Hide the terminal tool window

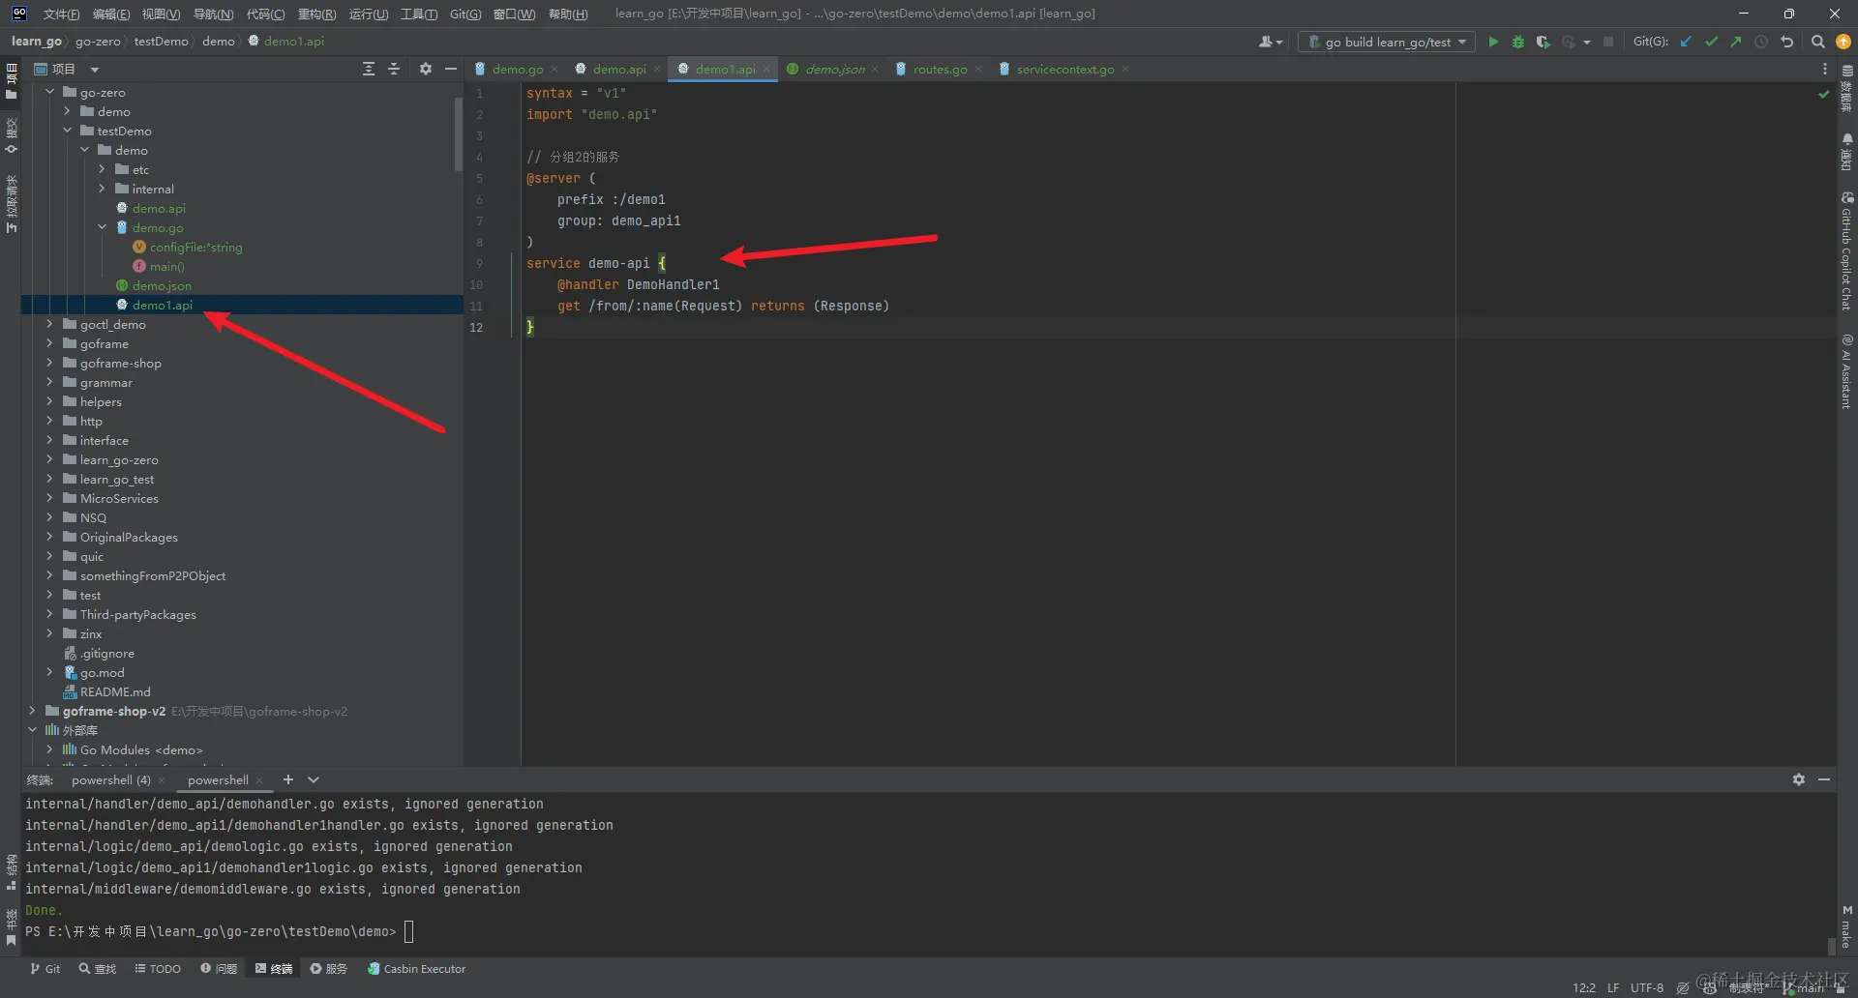(1824, 779)
